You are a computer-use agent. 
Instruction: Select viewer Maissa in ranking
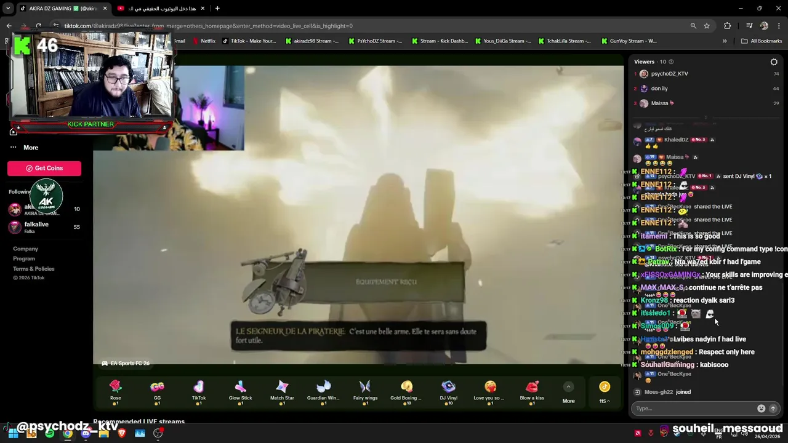point(706,103)
